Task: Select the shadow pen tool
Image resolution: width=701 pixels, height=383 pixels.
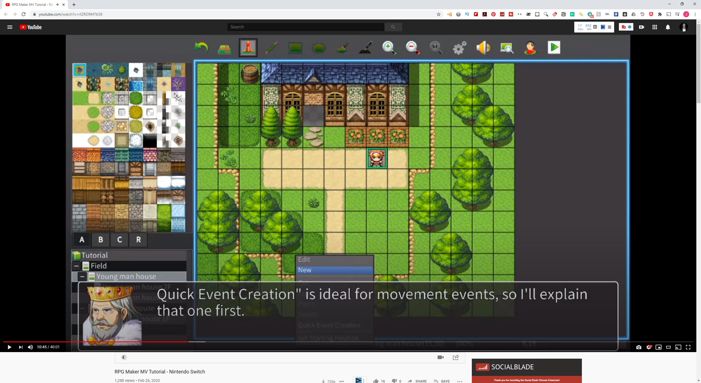Action: pos(366,48)
